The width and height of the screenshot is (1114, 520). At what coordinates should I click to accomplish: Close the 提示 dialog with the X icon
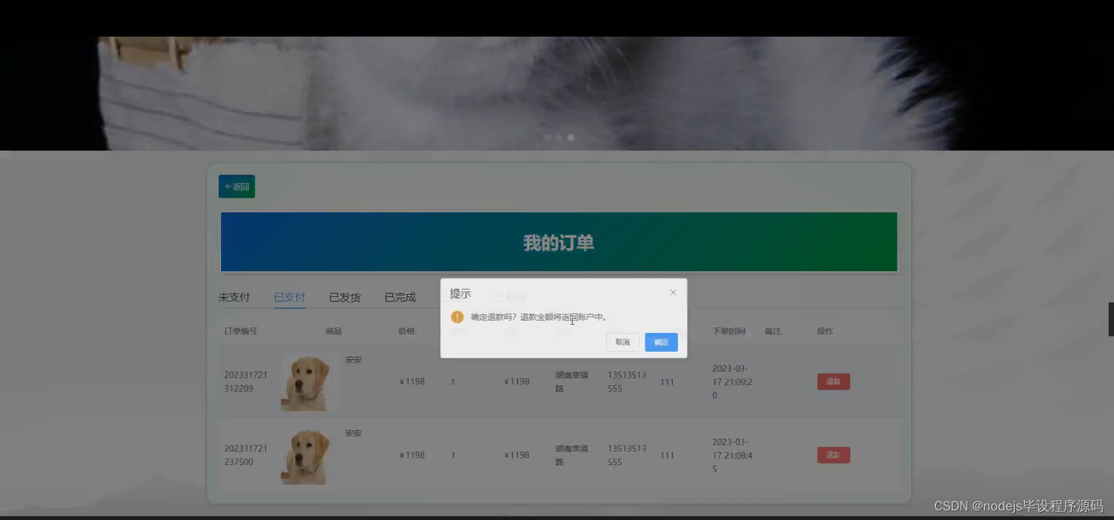pos(673,292)
